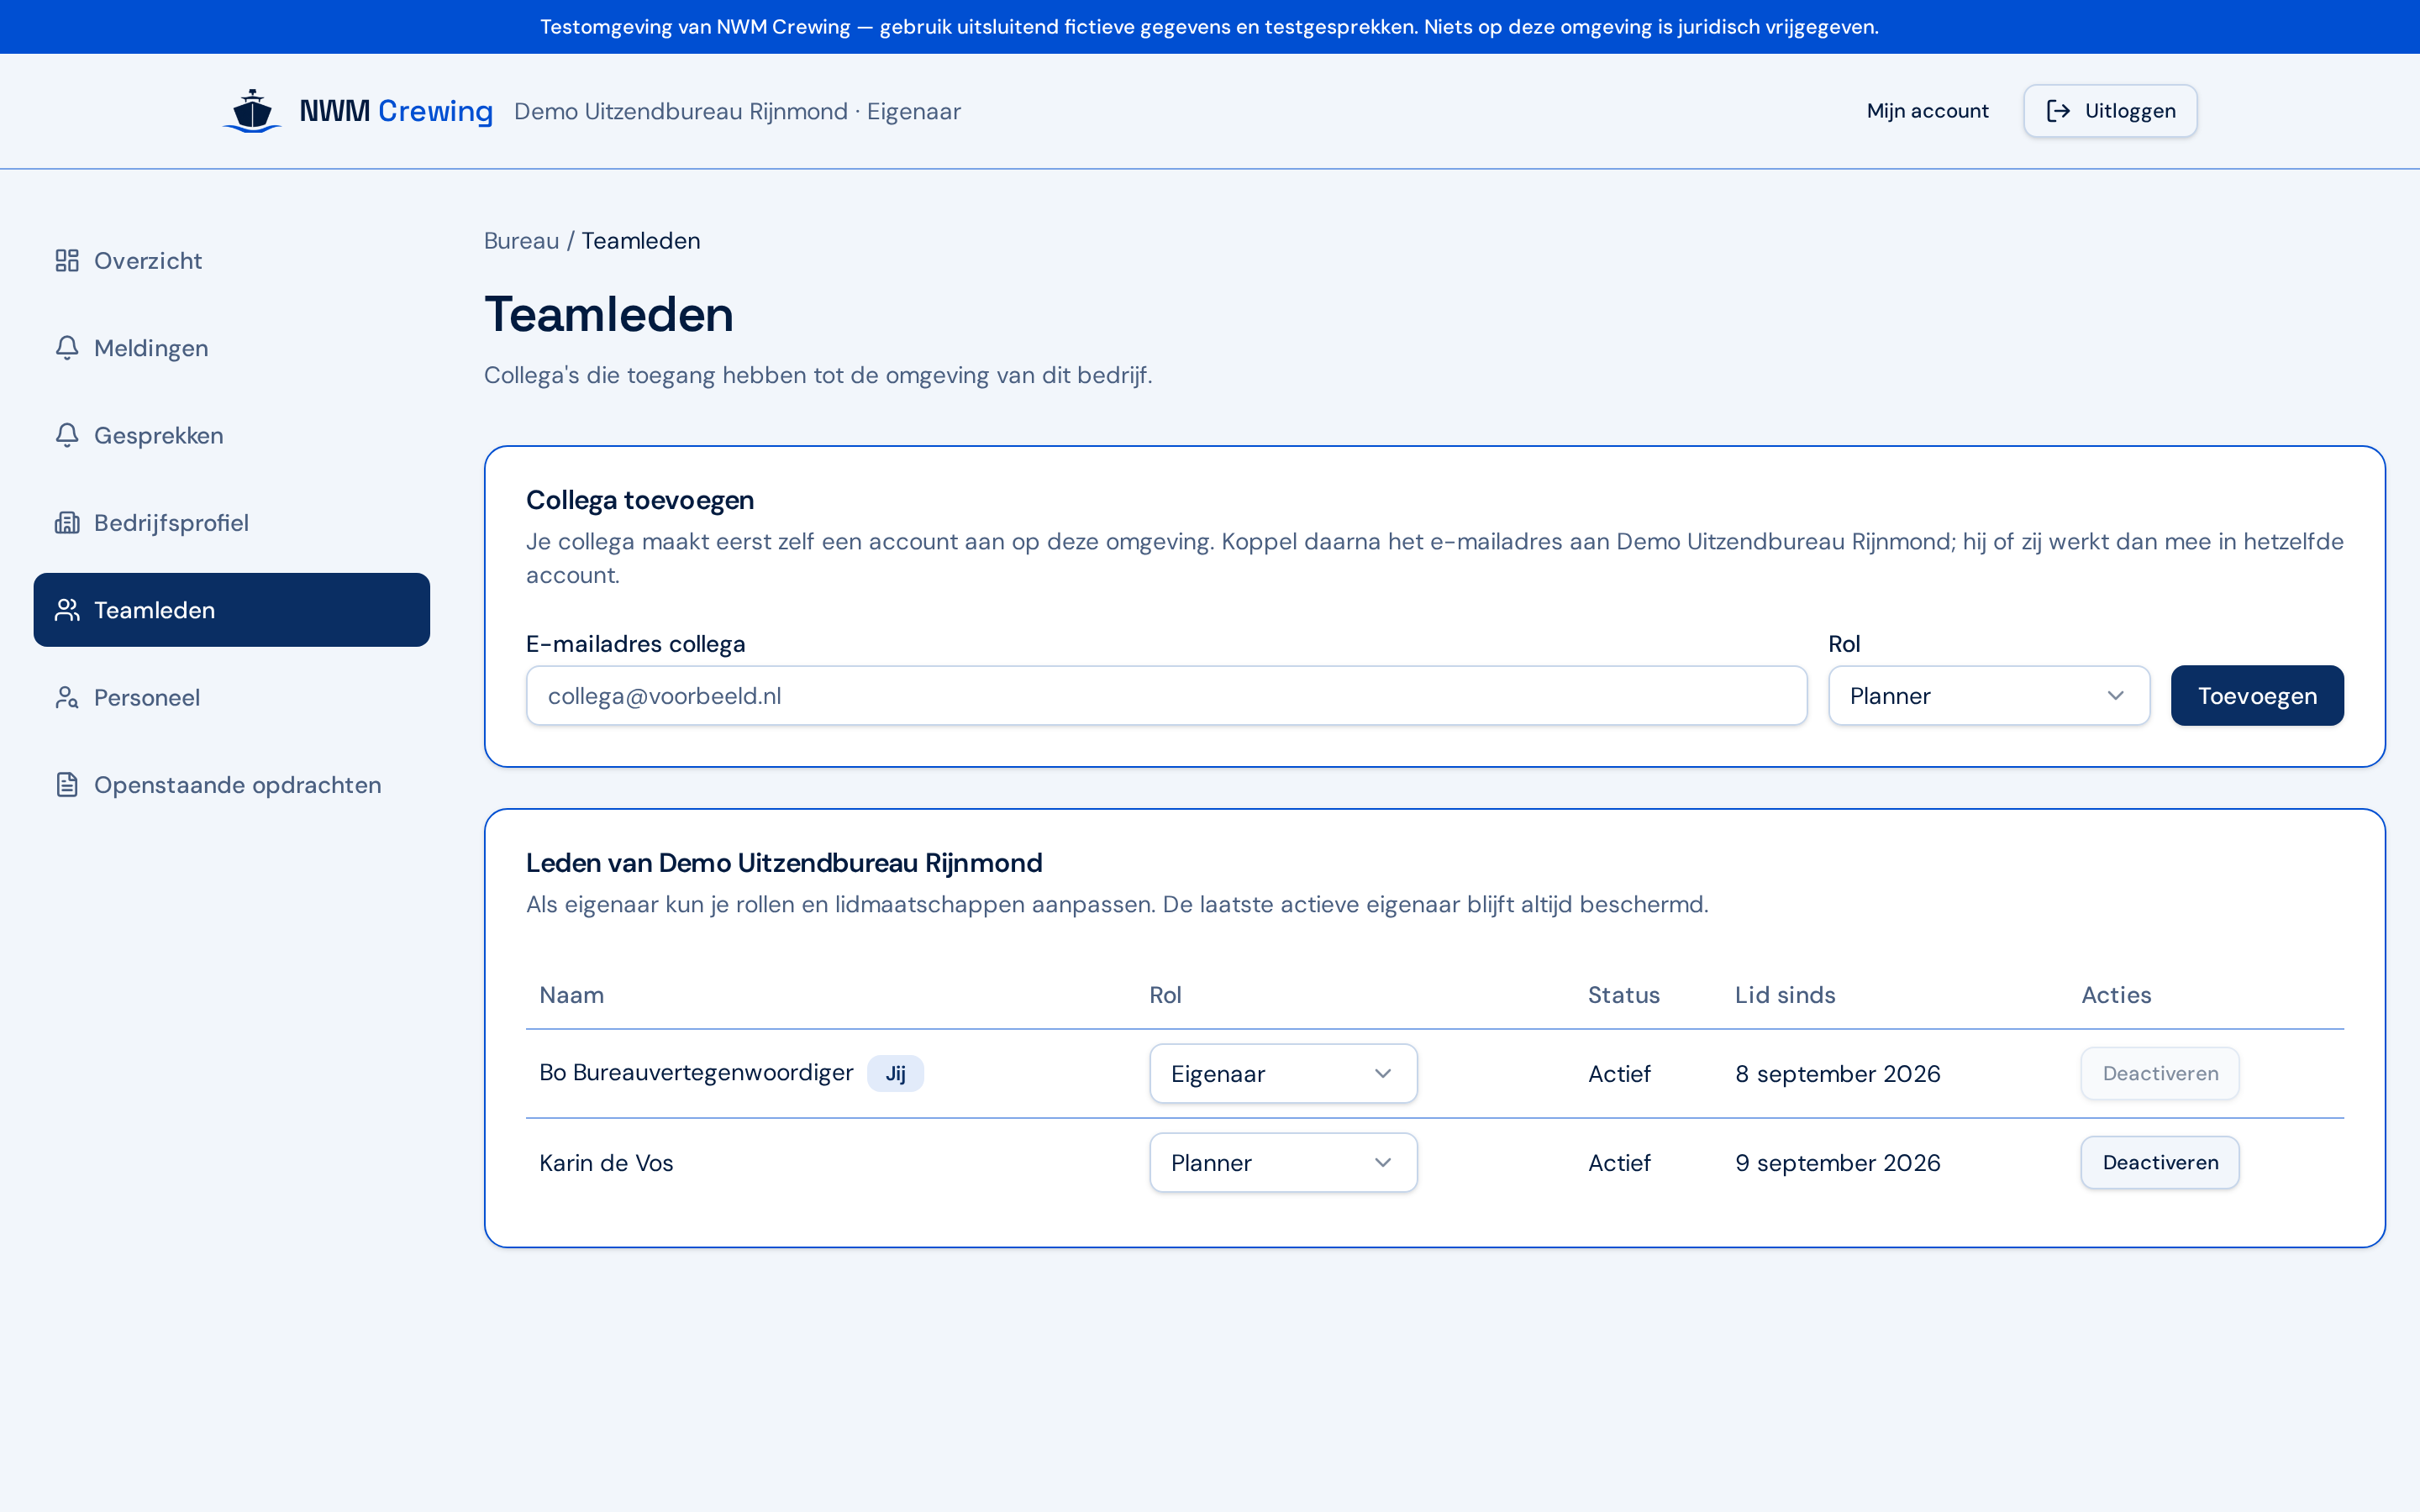Click Deactiveren for Bo Bureauvertegenwoordiger
The width and height of the screenshot is (2420, 1512).
click(x=2160, y=1074)
